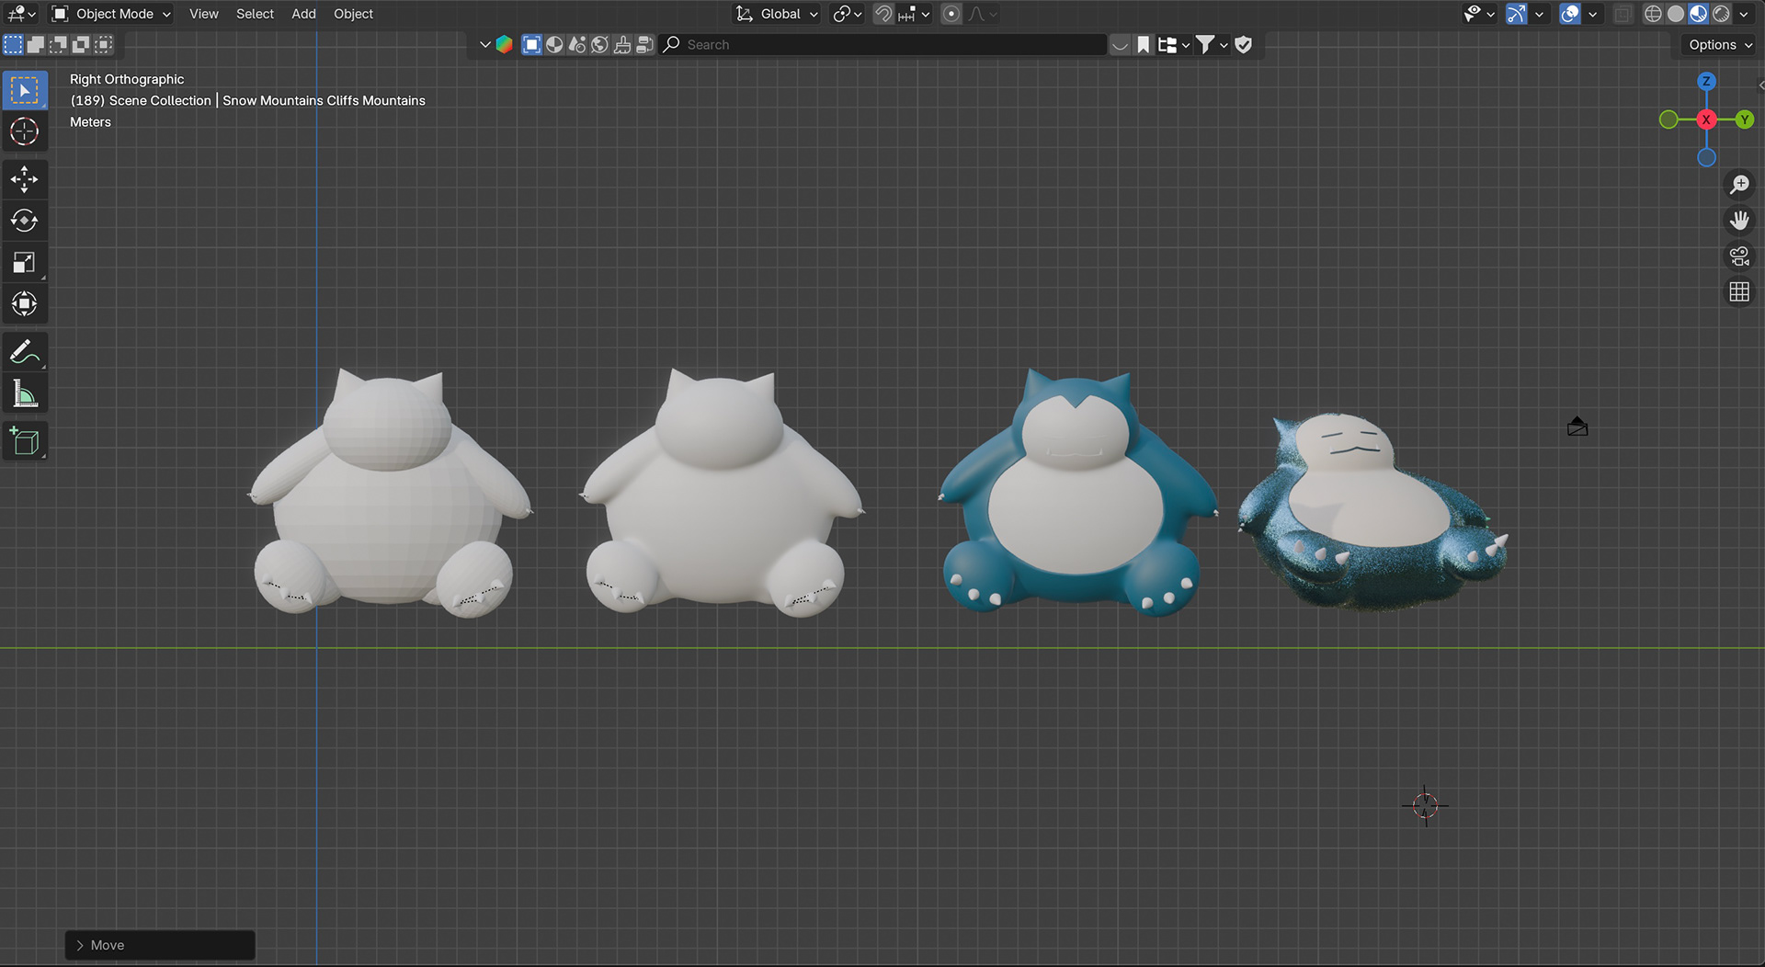Set selection mode to invert
Image resolution: width=1765 pixels, height=967 pixels.
tap(82, 44)
